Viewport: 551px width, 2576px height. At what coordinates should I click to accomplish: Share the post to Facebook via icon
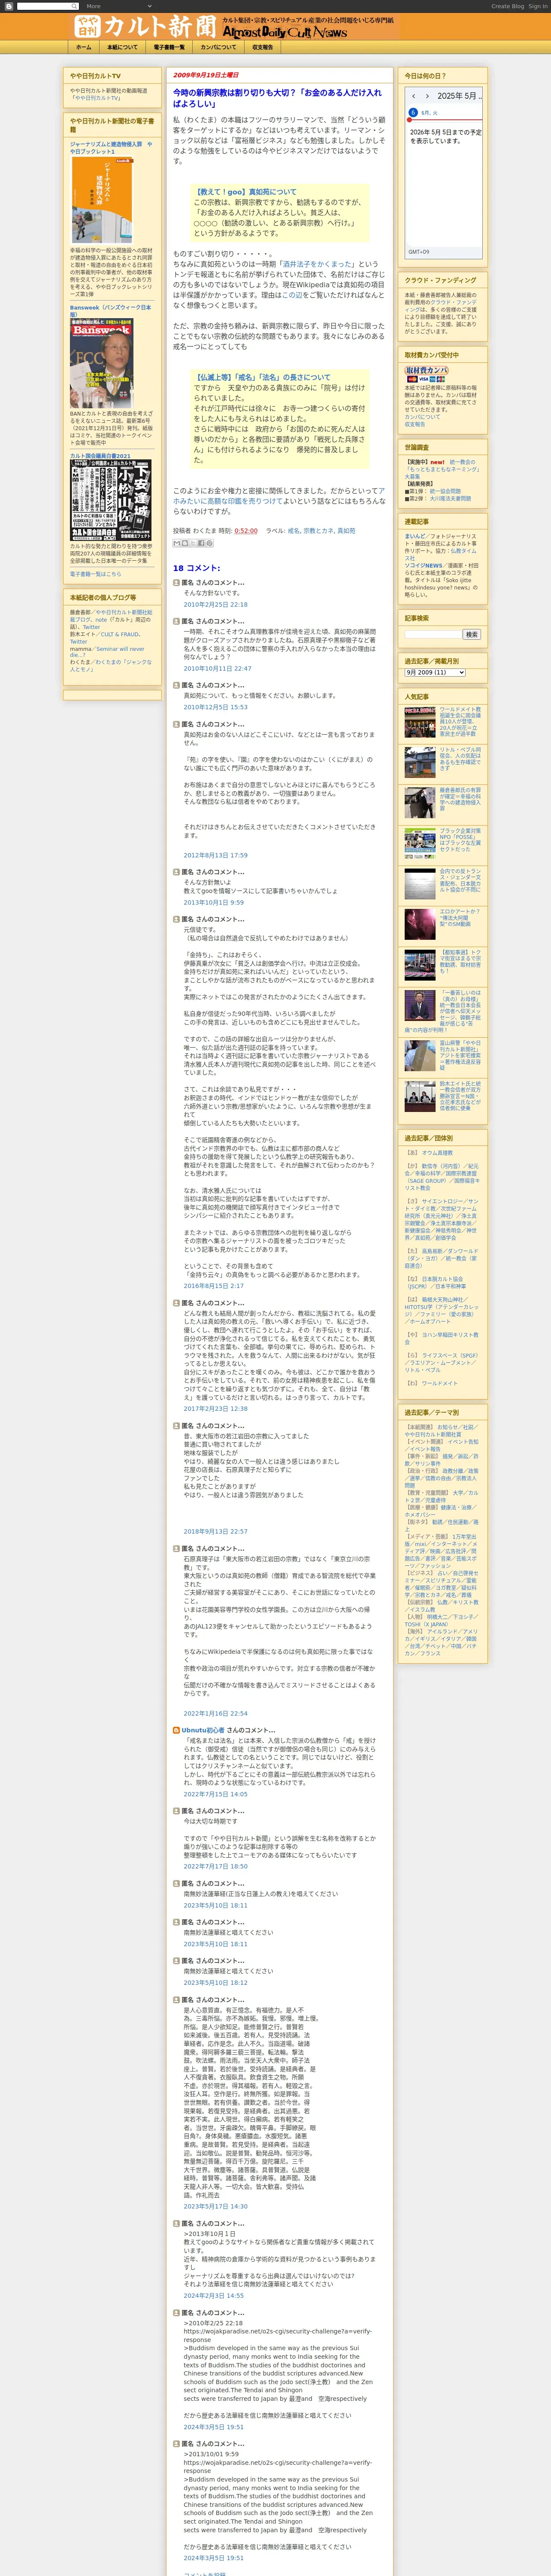coord(201,543)
